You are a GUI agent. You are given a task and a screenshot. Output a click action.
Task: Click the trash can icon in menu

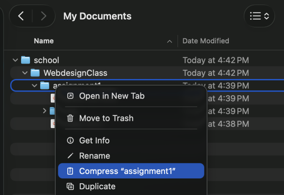(70, 118)
